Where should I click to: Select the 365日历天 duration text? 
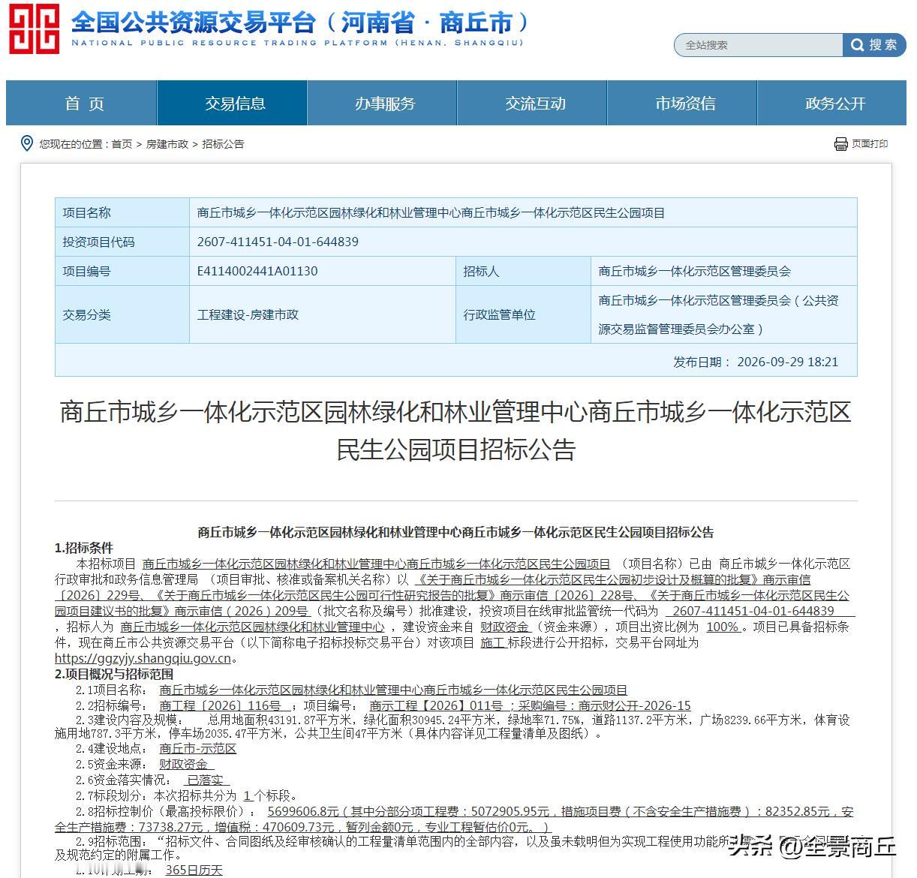194,870
